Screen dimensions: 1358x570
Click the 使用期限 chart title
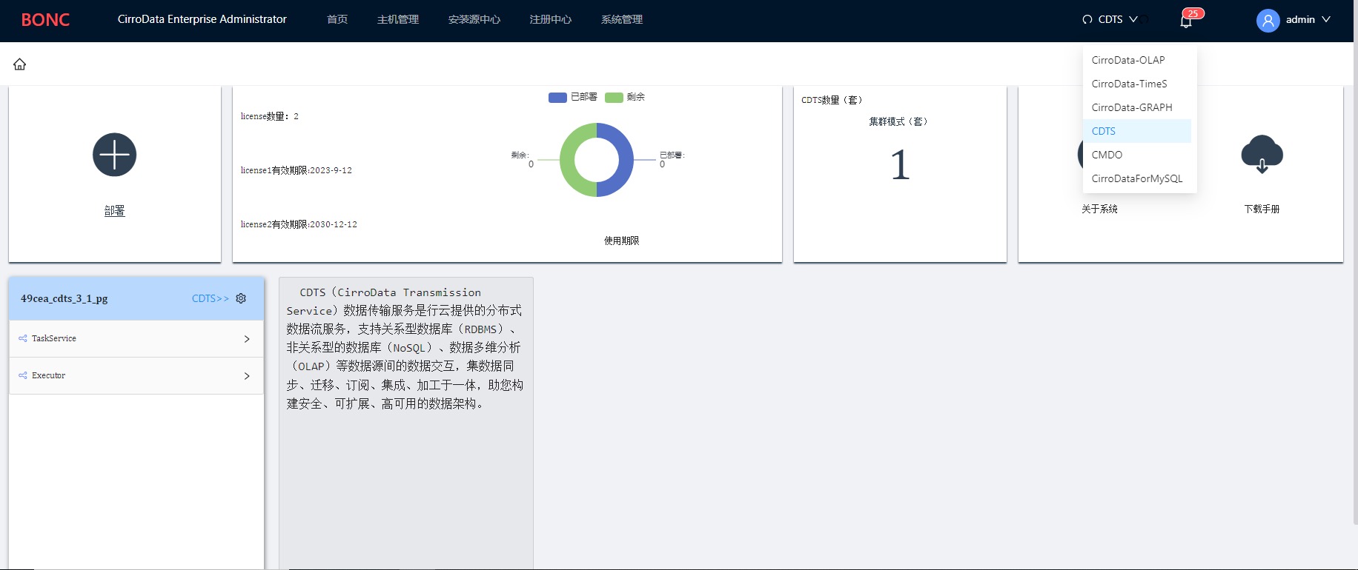click(621, 241)
